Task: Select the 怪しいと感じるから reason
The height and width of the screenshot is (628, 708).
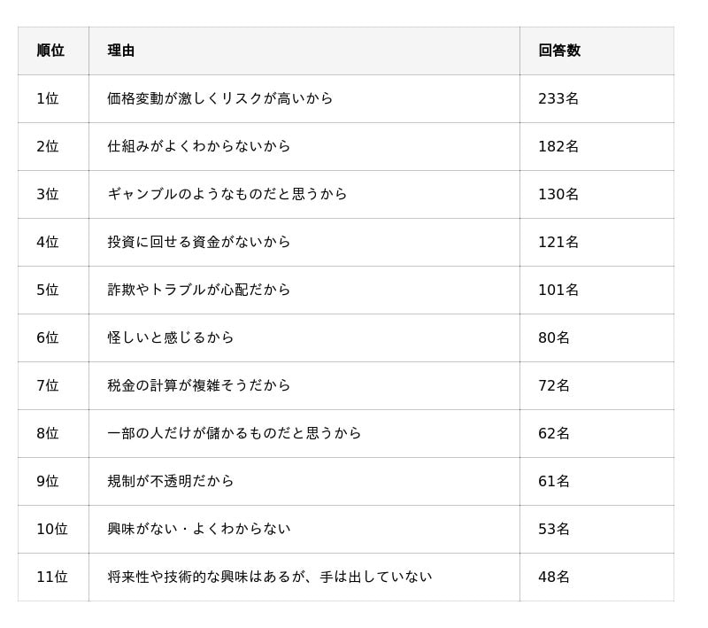Action: coord(171,337)
